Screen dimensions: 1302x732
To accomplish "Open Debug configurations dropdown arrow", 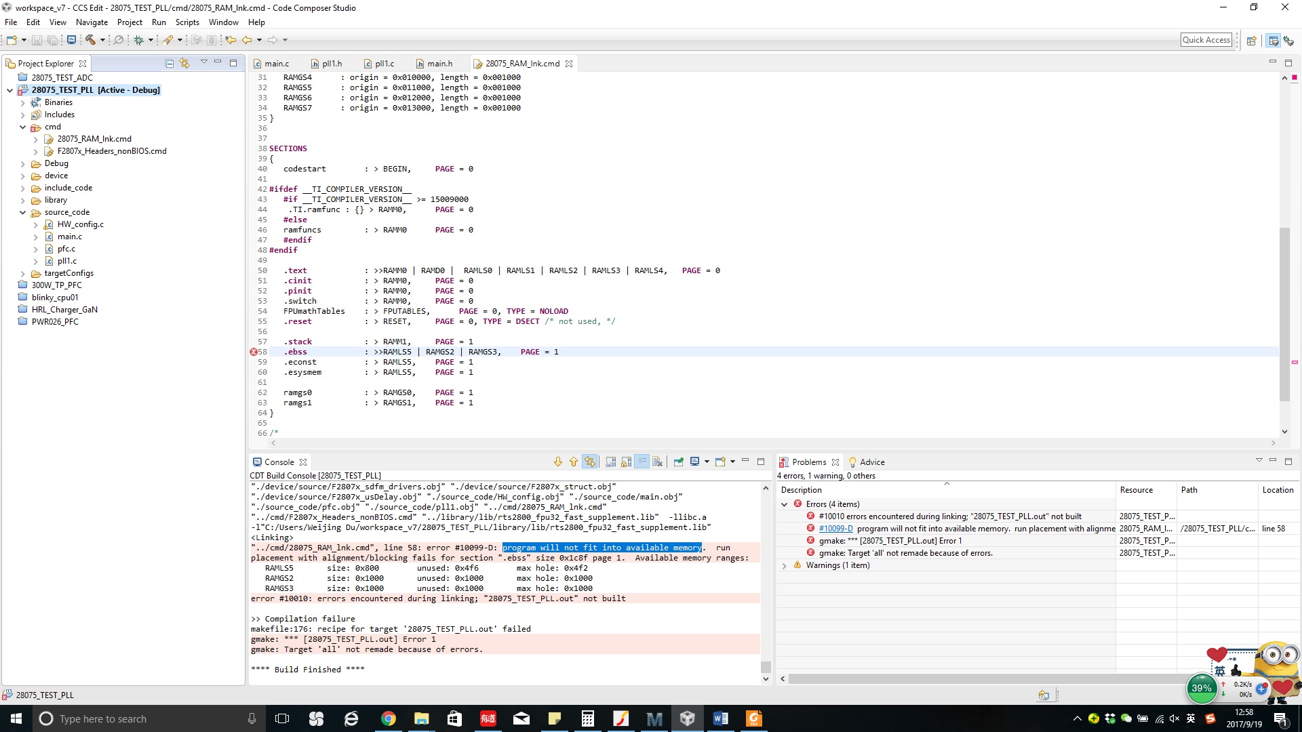I will [x=150, y=40].
